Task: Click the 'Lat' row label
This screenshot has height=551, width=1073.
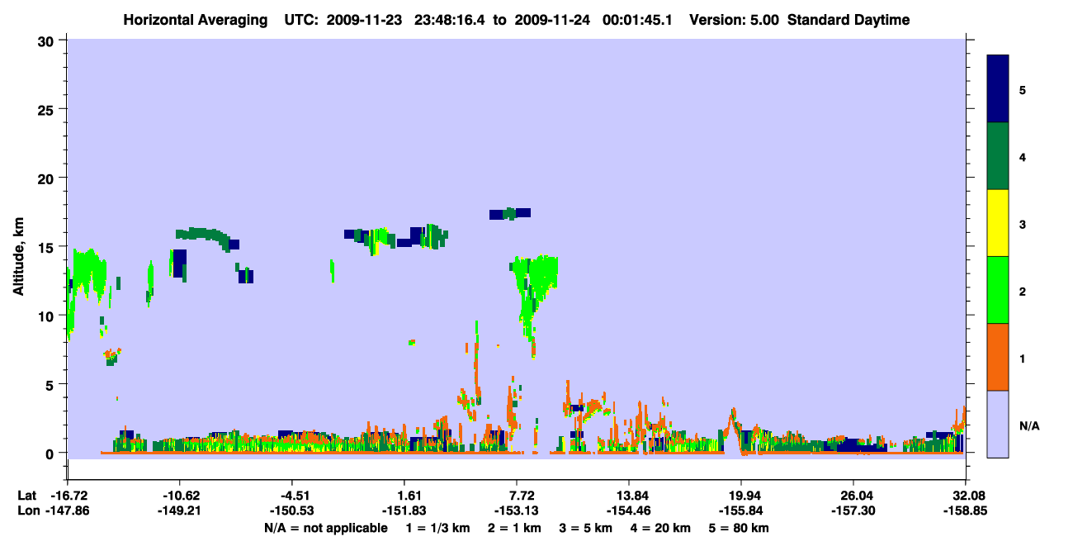Action: [26, 496]
